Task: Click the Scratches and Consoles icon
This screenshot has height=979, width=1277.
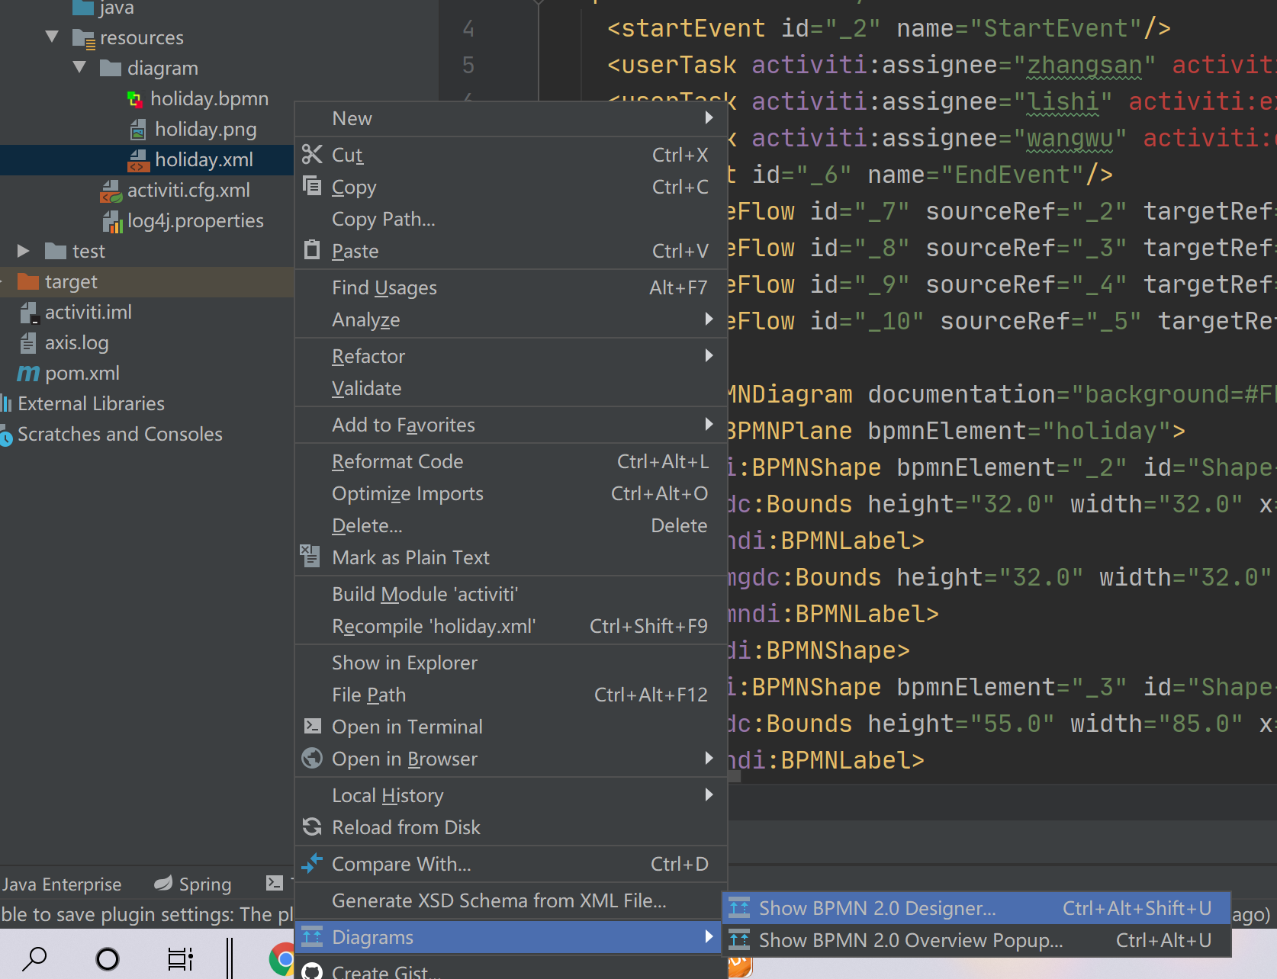Action: pyautogui.click(x=6, y=435)
